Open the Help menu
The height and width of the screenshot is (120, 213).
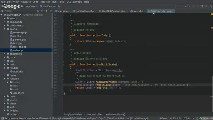coord(87,2)
